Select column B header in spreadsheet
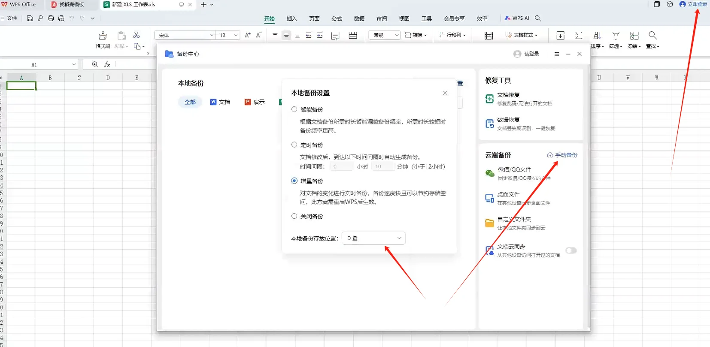710x347 pixels. [50, 78]
